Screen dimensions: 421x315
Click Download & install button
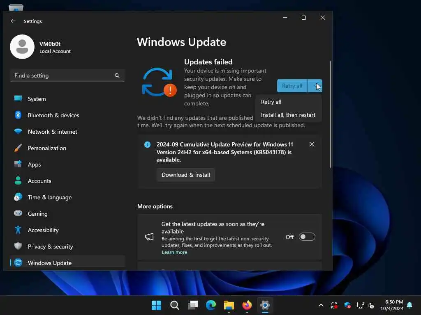[x=186, y=175]
